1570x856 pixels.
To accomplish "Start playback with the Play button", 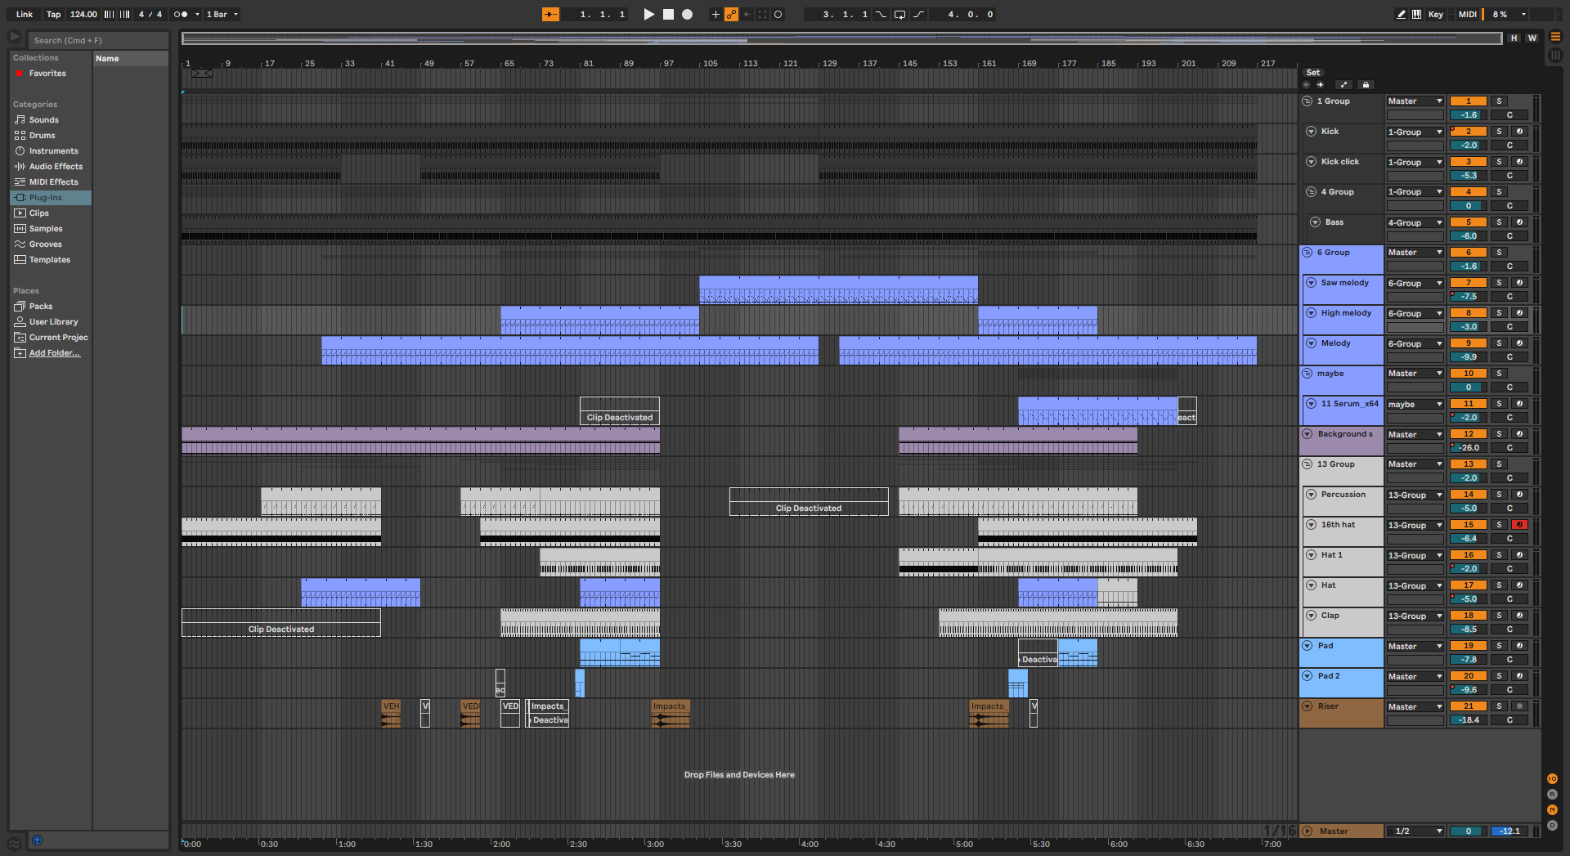I will tap(649, 14).
